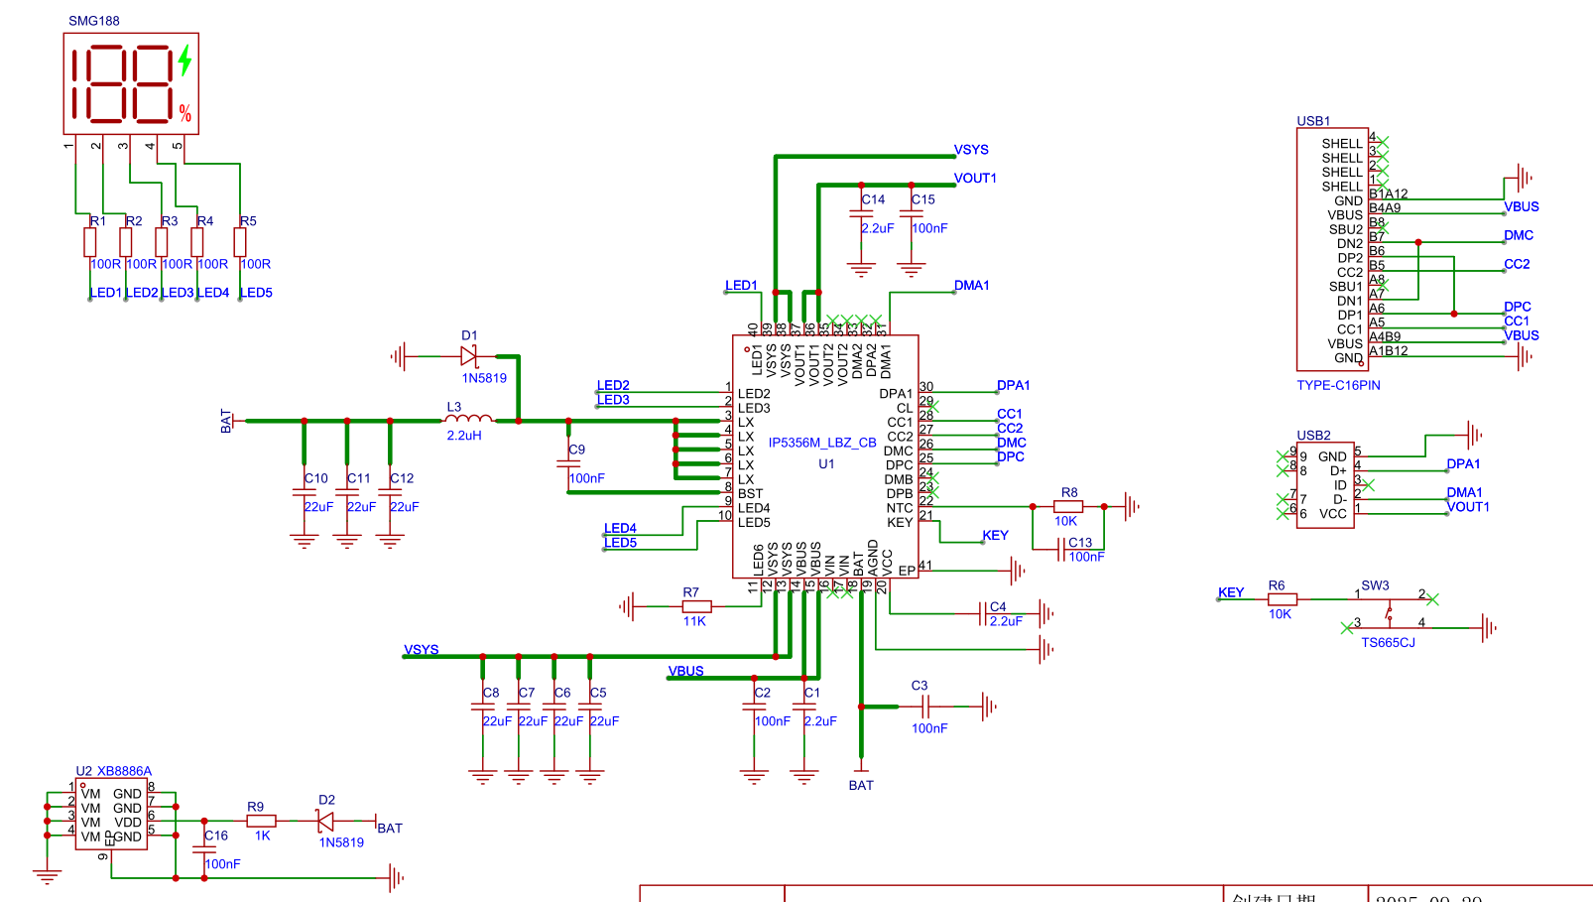Select the IP5356M_LBZ_CB chip name text
The image size is (1593, 902).
(x=822, y=443)
